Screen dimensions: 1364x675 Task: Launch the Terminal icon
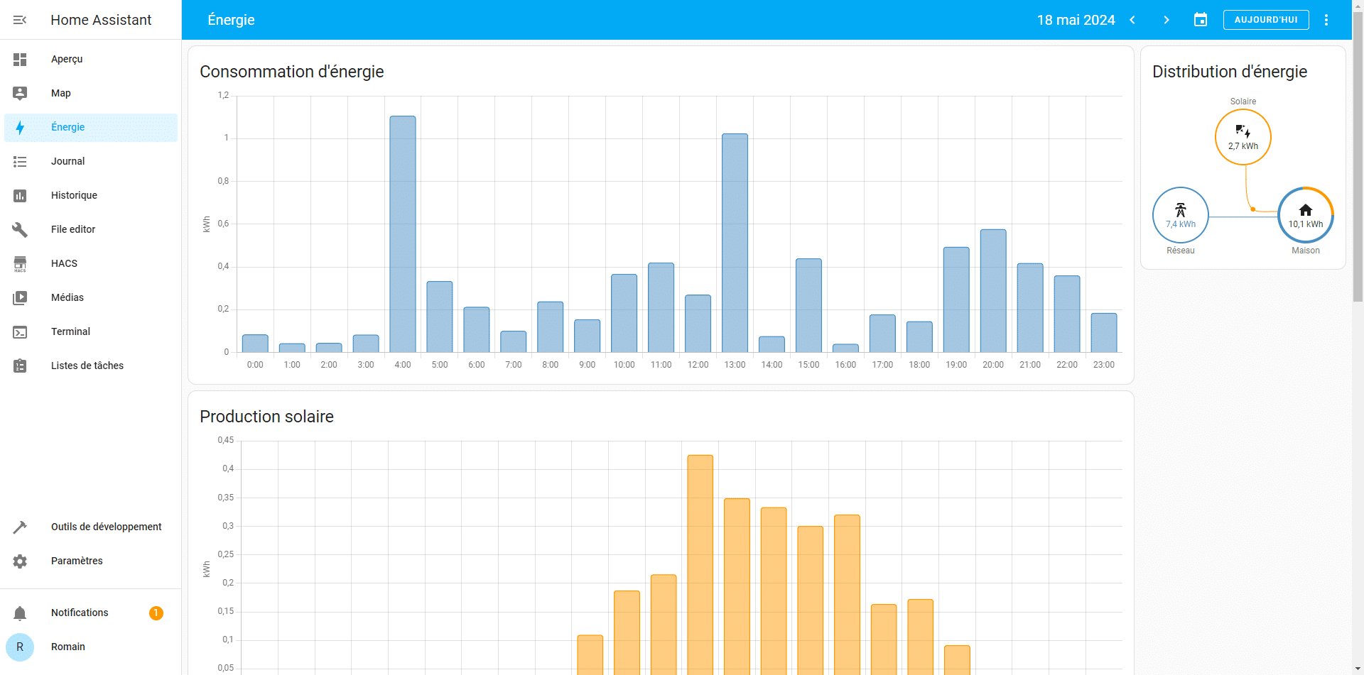point(20,332)
